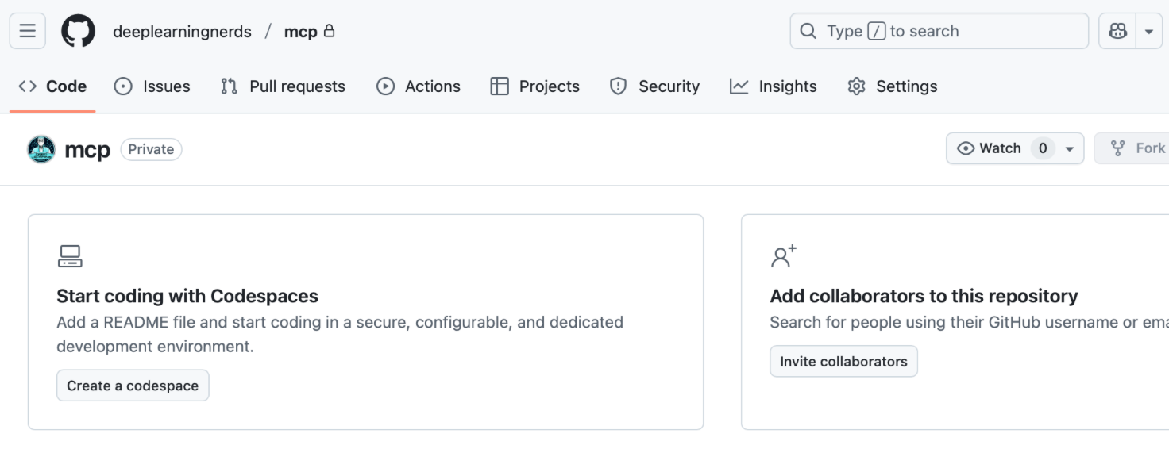The height and width of the screenshot is (449, 1169).
Task: Click the mcp repository avatar image
Action: pos(41,149)
